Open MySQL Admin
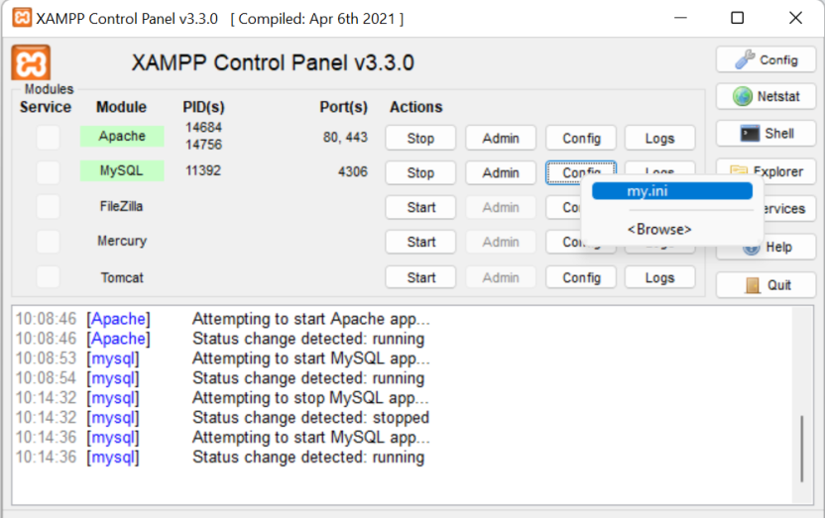Image resolution: width=825 pixels, height=518 pixels. 501,173
